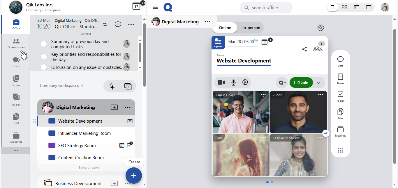Screen dimensions: 398x188
Task: Toggle the camera icon in room controls
Action: coord(221,83)
